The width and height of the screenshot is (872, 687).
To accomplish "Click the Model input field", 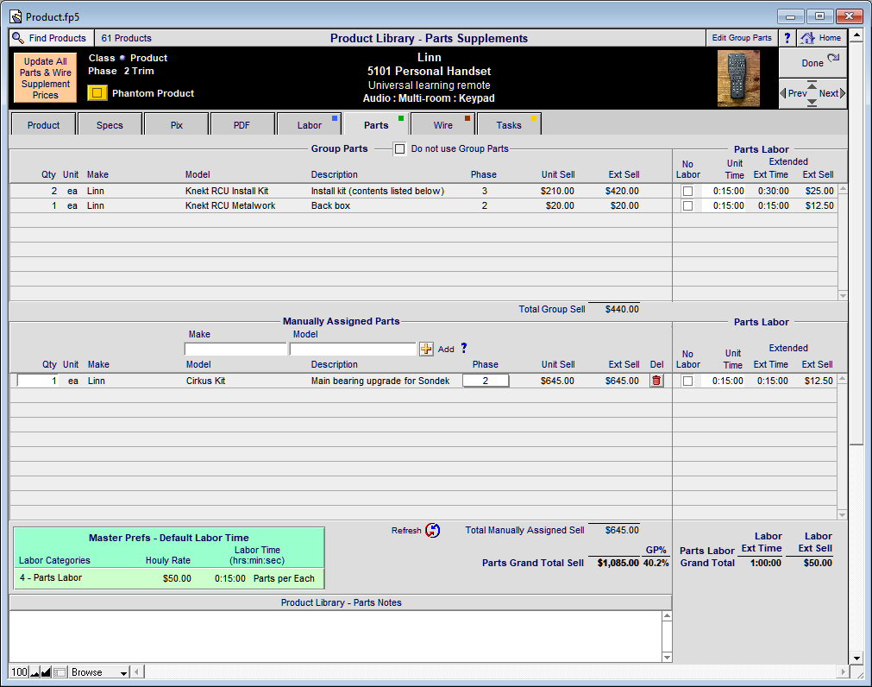I will pyautogui.click(x=353, y=349).
